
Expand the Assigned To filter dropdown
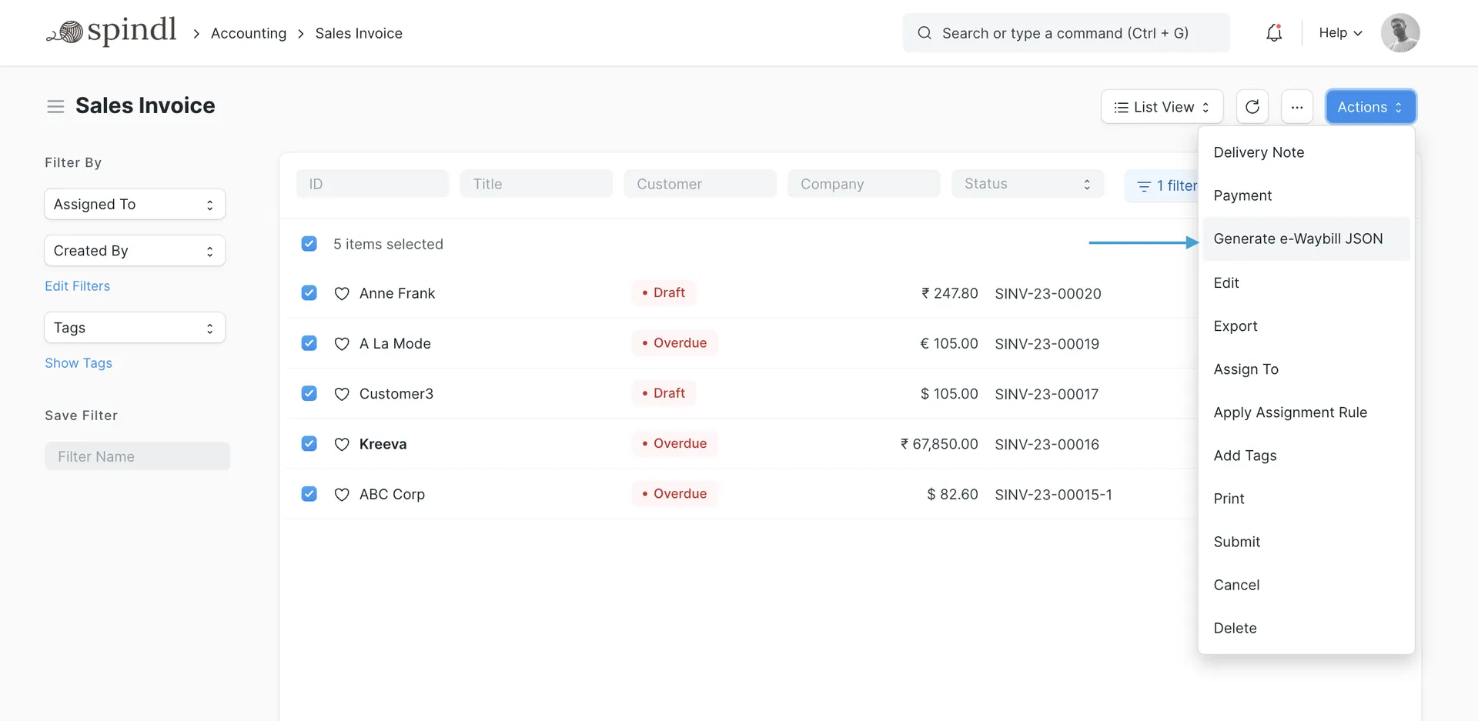[x=135, y=205]
